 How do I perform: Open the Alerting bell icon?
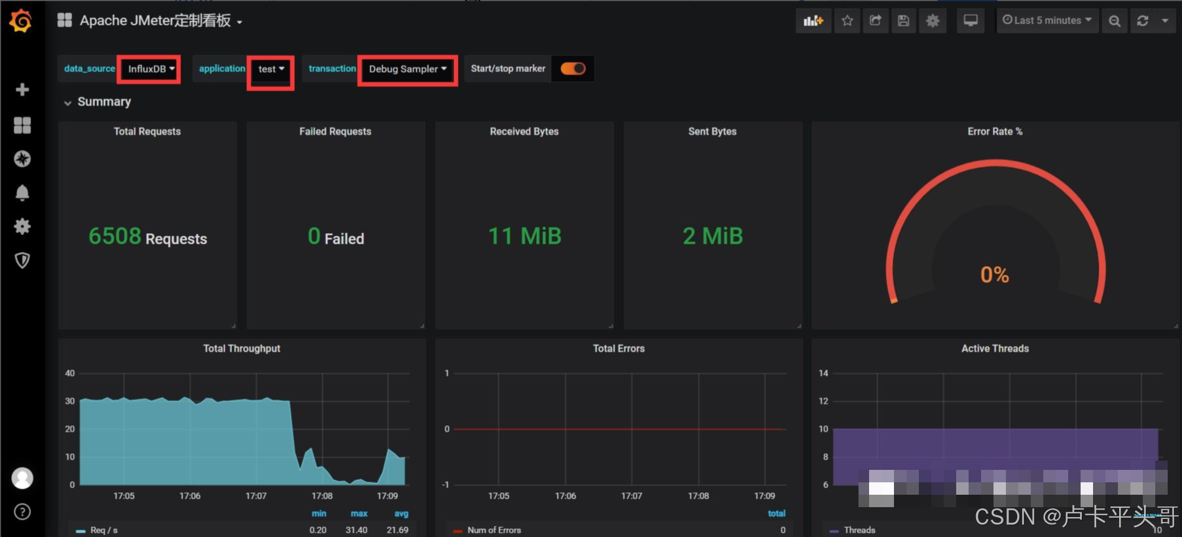[x=22, y=193]
